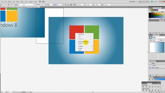Click the Y position value field
Screen dimensions: 165x93
coord(89,5)
